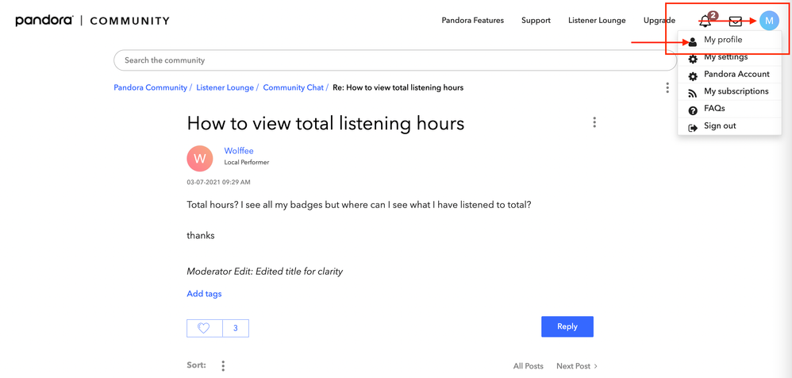Image resolution: width=792 pixels, height=378 pixels.
Task: Select My profile from the menu
Action: pos(723,40)
